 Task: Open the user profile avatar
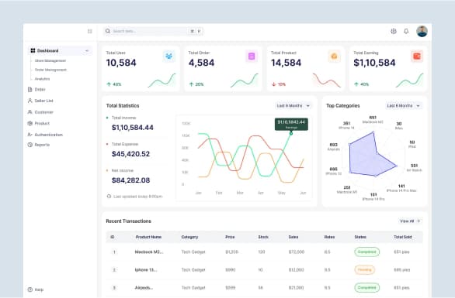[422, 31]
